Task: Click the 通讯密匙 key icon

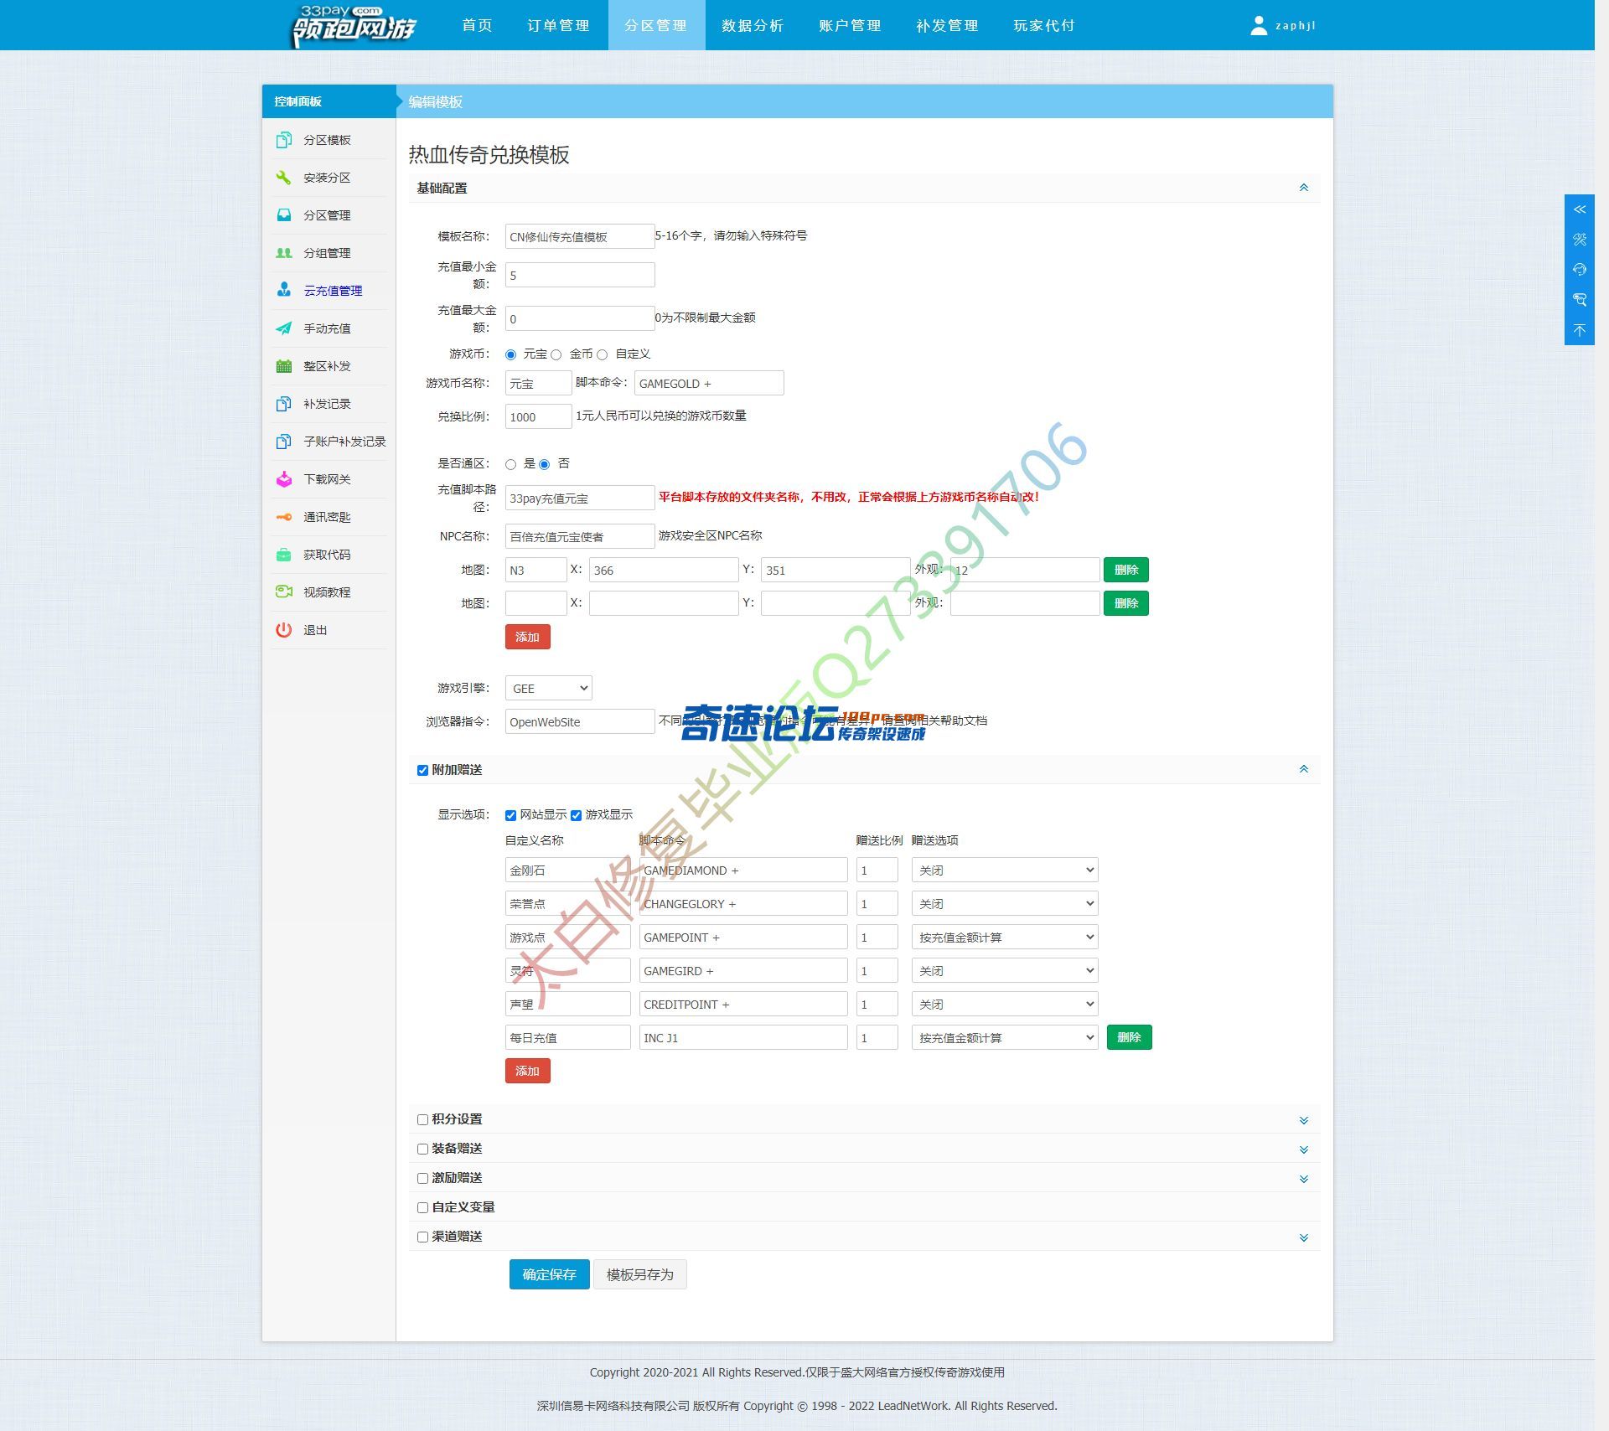Action: pyautogui.click(x=284, y=517)
